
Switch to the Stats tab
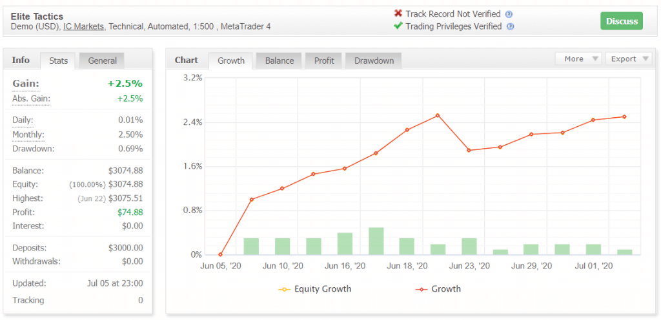click(x=58, y=61)
